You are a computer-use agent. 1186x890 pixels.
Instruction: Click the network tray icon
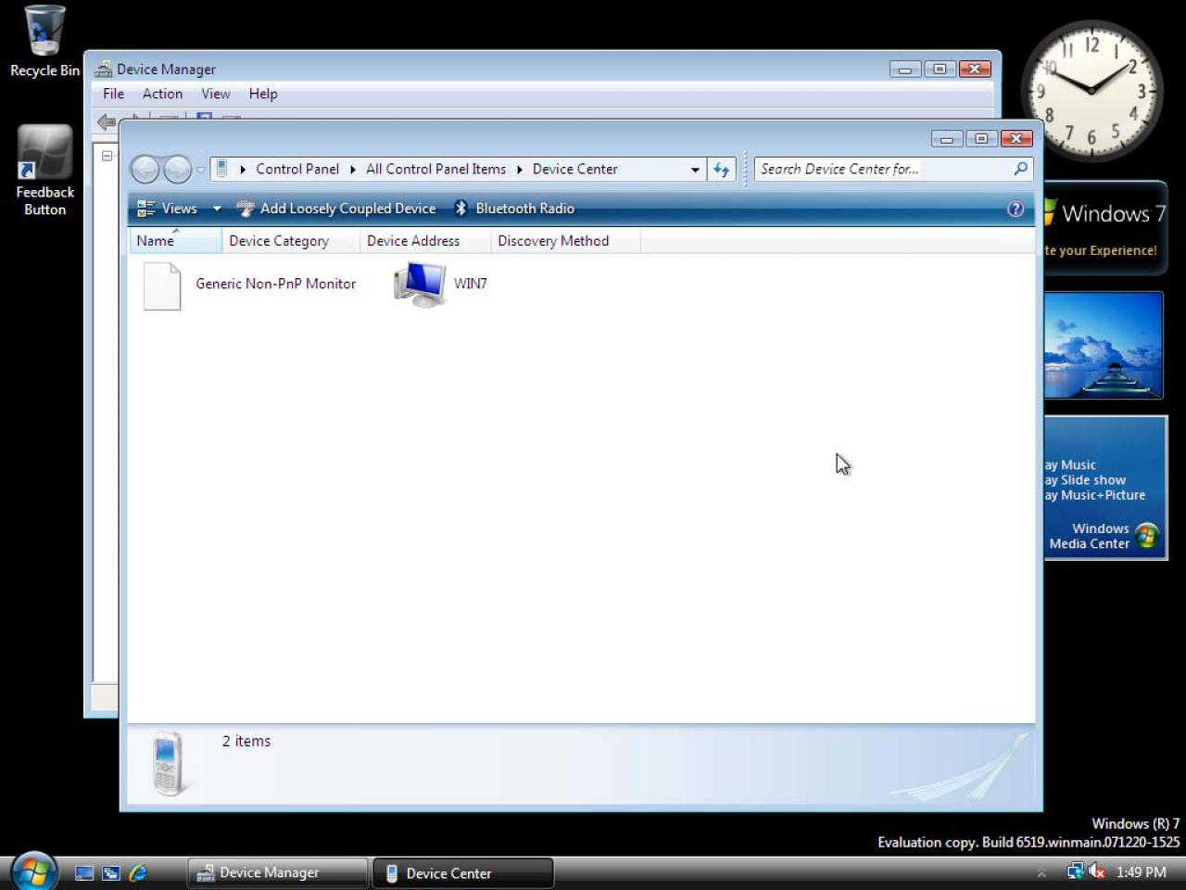point(1076,871)
